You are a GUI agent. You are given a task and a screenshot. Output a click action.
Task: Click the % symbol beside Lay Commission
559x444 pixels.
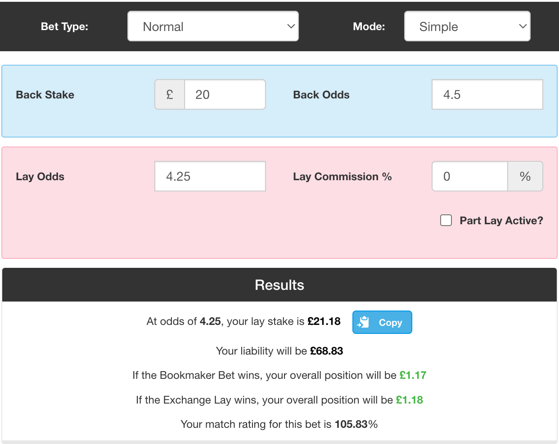click(525, 176)
